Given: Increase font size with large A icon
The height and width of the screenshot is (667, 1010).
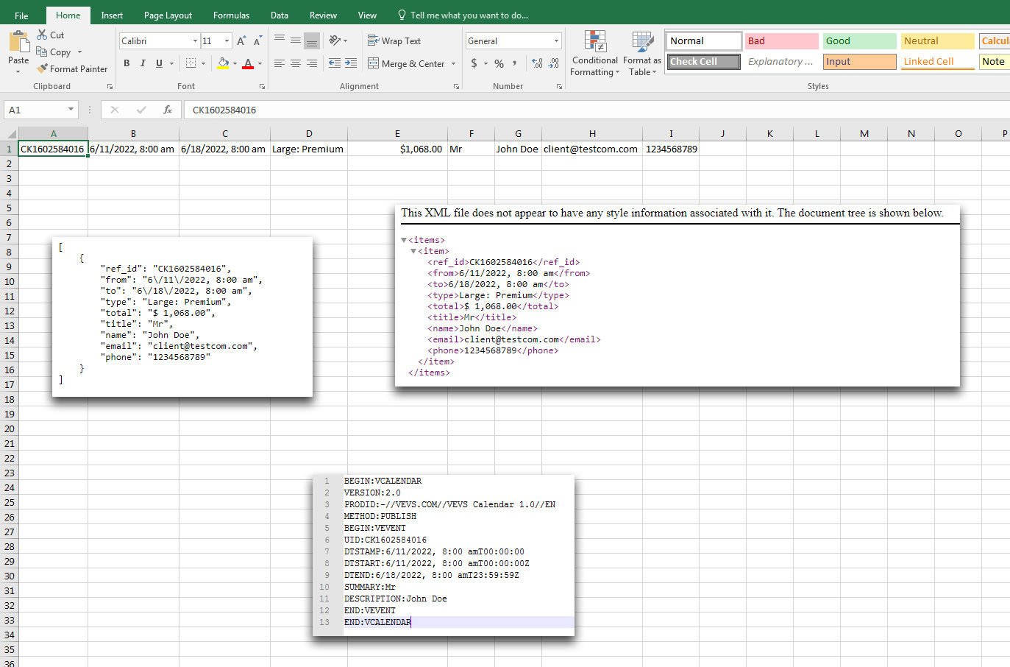Looking at the screenshot, I should (241, 41).
